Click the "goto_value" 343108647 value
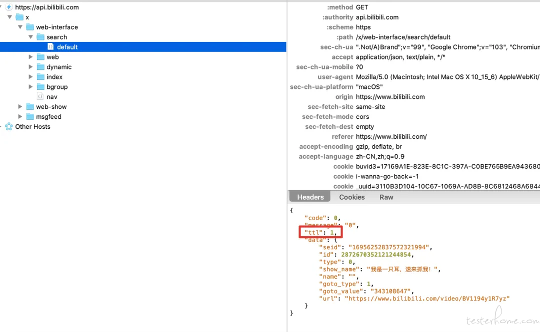This screenshot has height=332, width=540. [x=390, y=292]
